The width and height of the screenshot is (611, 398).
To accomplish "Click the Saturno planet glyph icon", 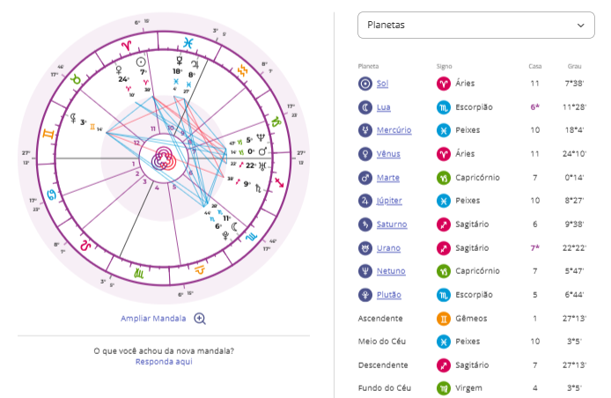I will (x=364, y=224).
